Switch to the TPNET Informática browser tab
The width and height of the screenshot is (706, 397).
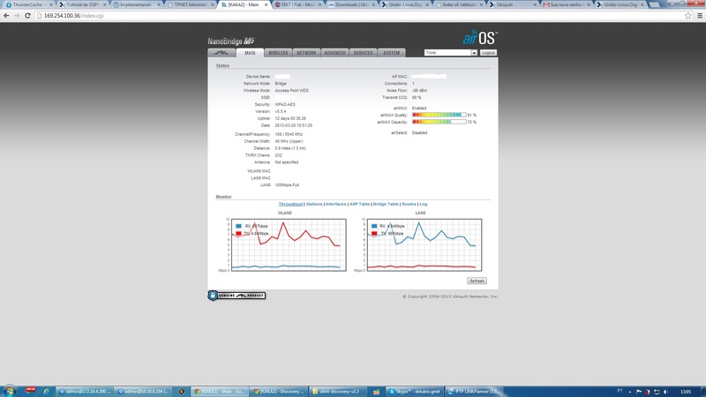189,4
